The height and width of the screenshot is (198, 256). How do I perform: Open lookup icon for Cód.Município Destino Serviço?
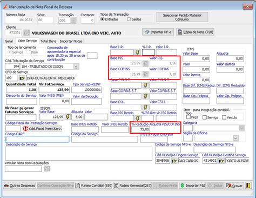coord(221,161)
